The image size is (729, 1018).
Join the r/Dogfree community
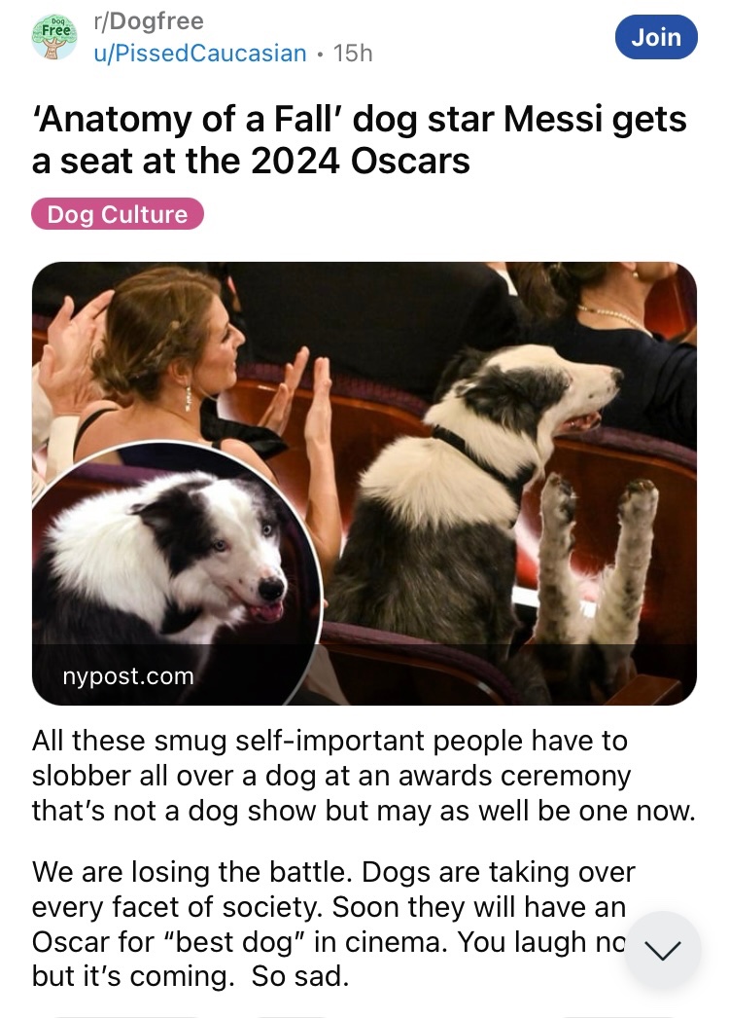pyautogui.click(x=656, y=37)
